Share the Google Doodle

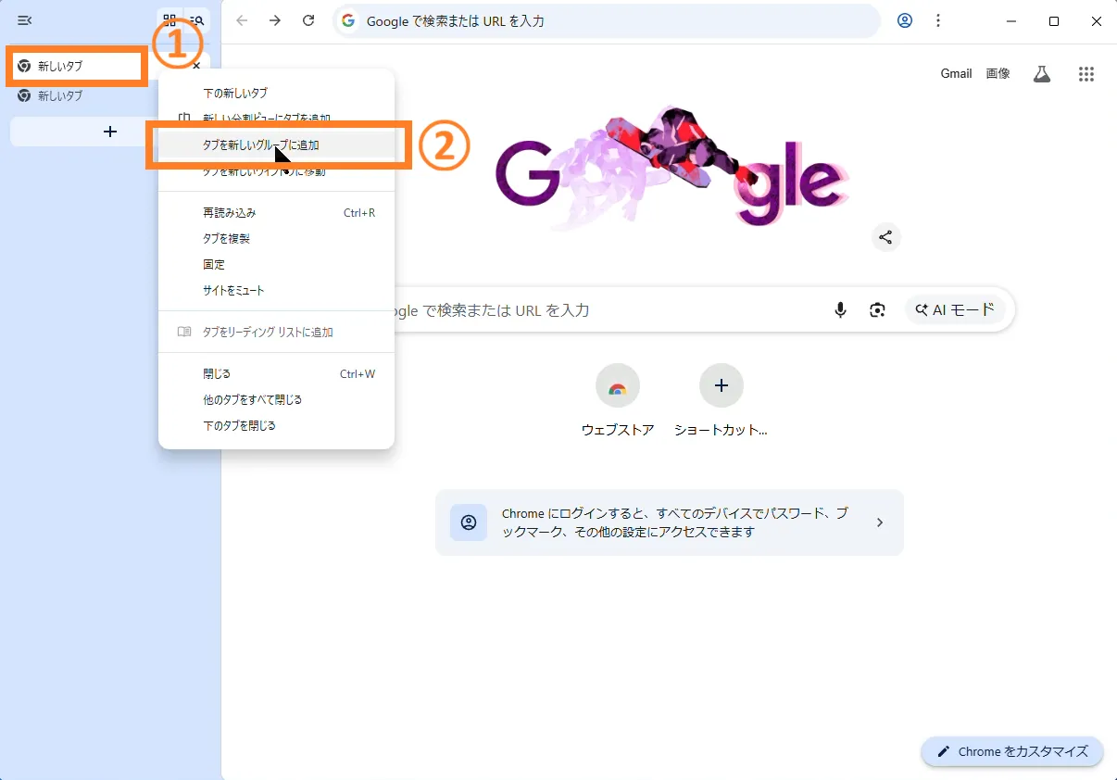pyautogui.click(x=885, y=237)
